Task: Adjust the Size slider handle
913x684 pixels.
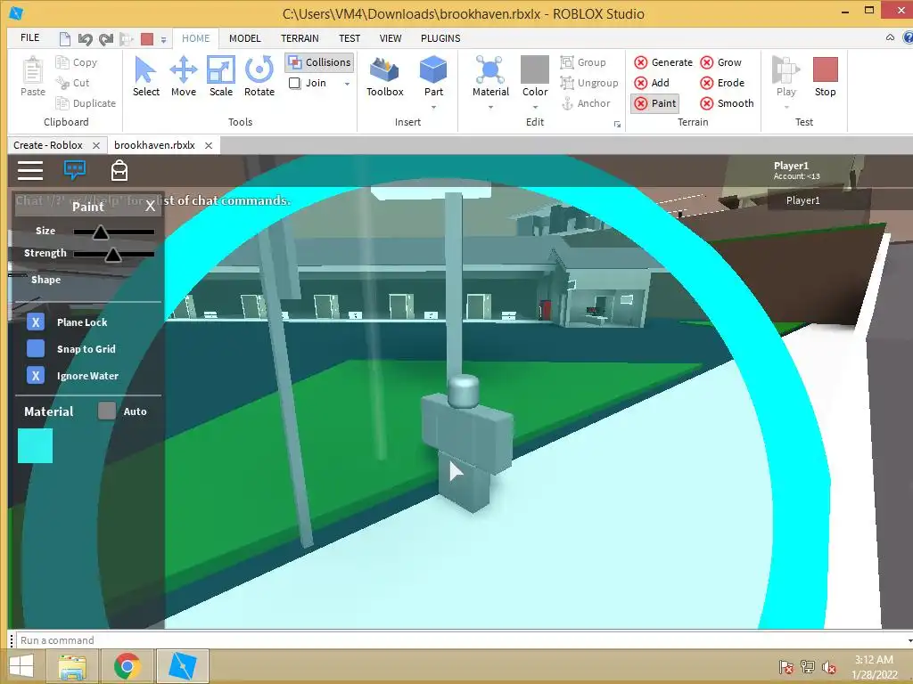Action: [100, 232]
